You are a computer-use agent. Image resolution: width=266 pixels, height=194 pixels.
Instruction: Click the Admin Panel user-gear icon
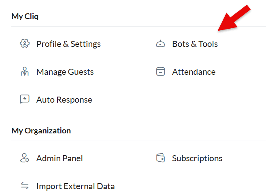click(25, 158)
